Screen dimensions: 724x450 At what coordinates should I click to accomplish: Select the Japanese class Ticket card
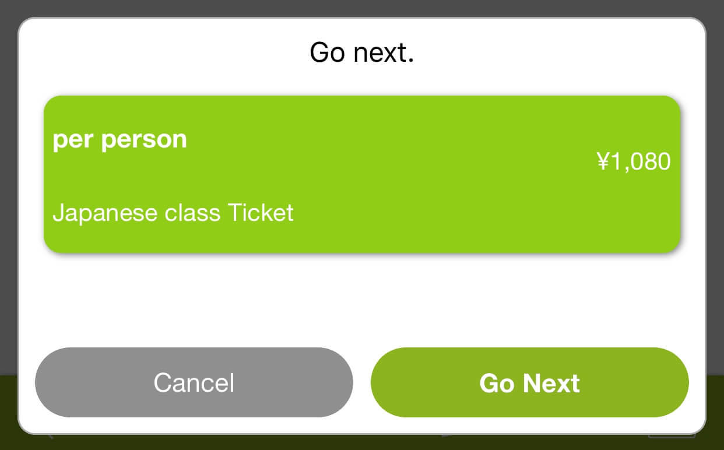click(361, 174)
